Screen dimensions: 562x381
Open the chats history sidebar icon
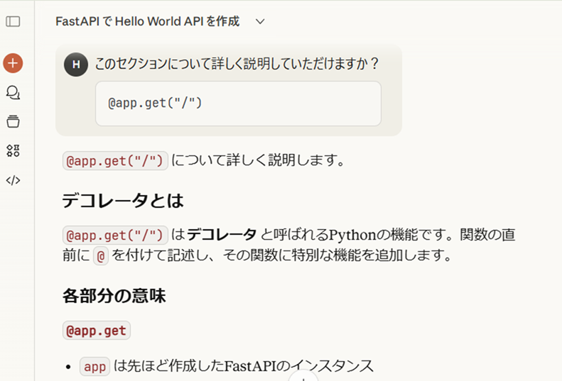click(x=13, y=92)
